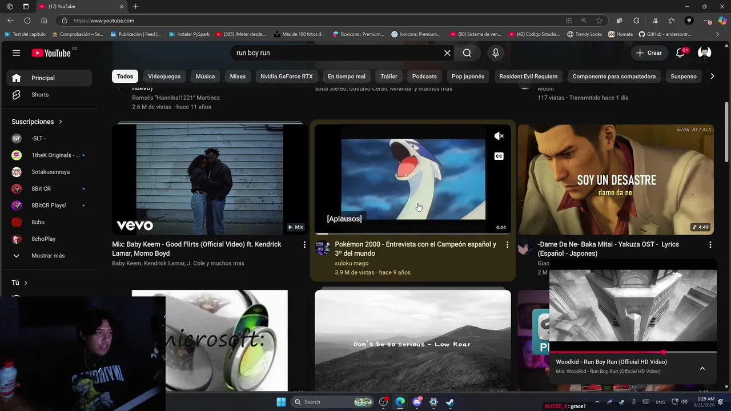Screen dimensions: 731x411
Task: Select the Todos filter chip
Action: 125,76
